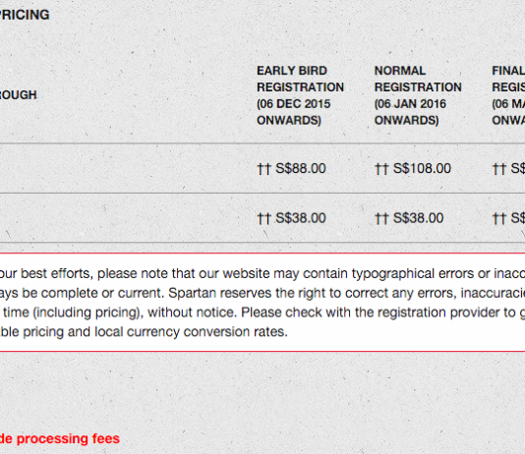The width and height of the screenshot is (525, 454).
Task: Select the S$108.00 normal registration price
Action: tap(422, 168)
